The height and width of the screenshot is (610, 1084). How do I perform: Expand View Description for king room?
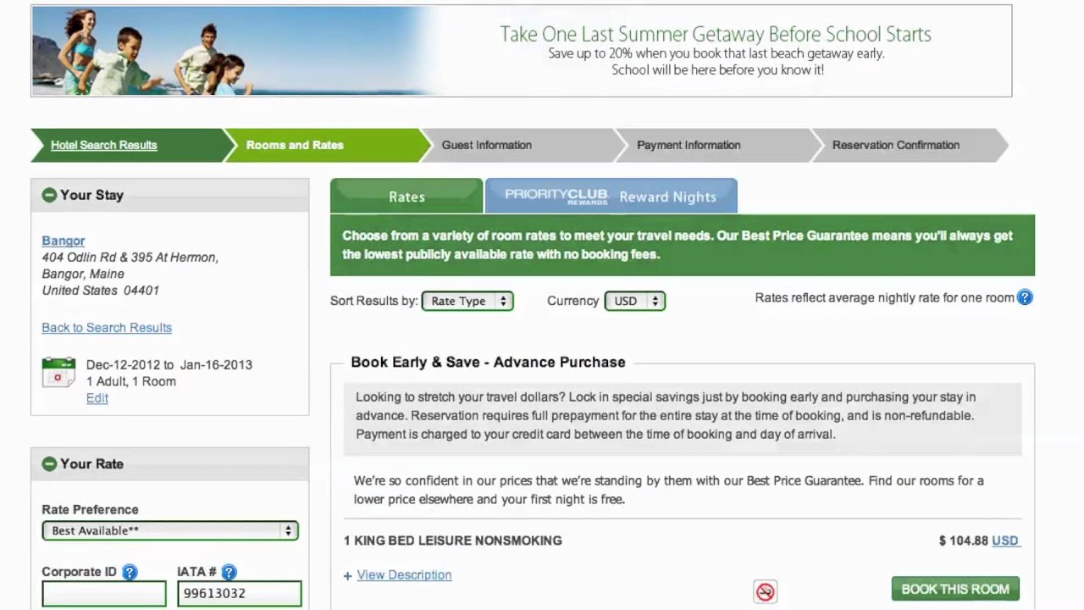[x=403, y=574]
